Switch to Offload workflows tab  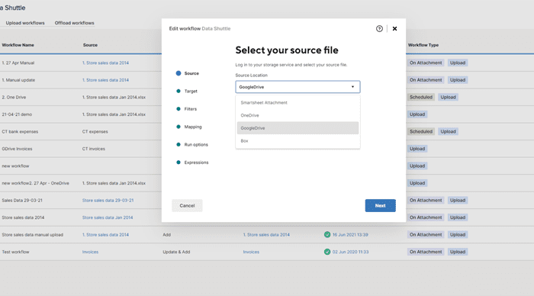(x=74, y=23)
